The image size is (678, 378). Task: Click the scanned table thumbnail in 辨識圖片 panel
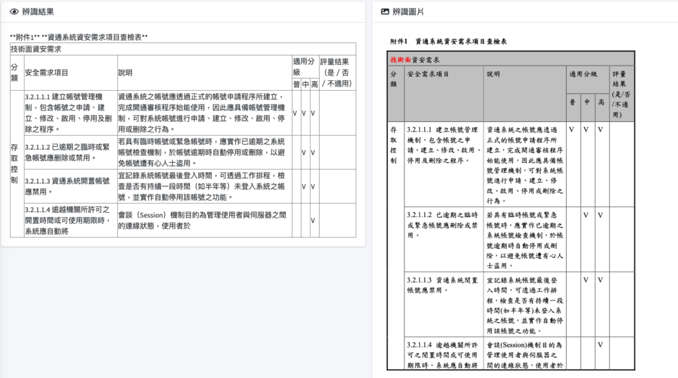(x=510, y=211)
